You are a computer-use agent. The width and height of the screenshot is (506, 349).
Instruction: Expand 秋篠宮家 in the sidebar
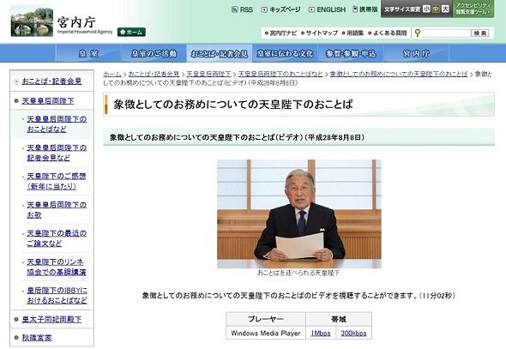(37, 338)
